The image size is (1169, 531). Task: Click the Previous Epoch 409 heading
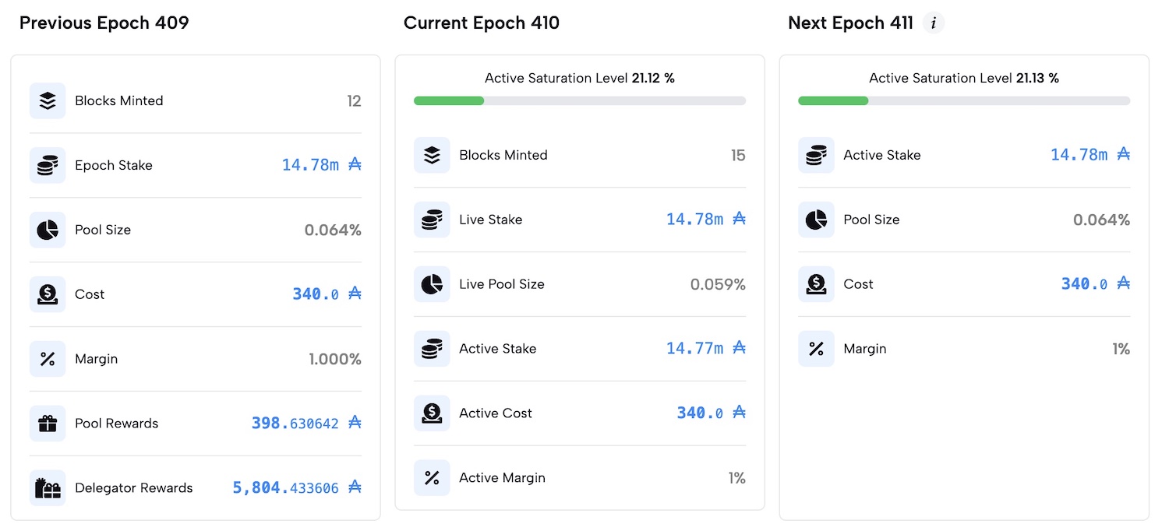[x=104, y=23]
